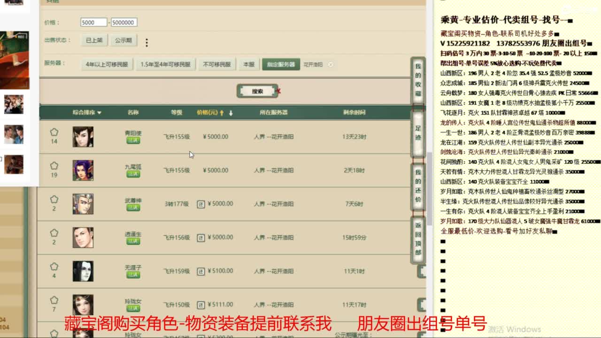Open the 逍遥生 listing name link
The image size is (601, 338).
133,234
